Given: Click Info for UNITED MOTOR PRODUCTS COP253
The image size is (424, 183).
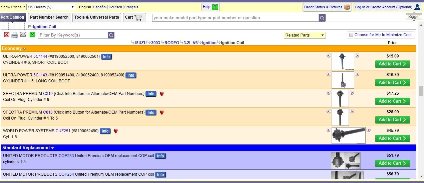Looking at the screenshot, I should 160,156.
